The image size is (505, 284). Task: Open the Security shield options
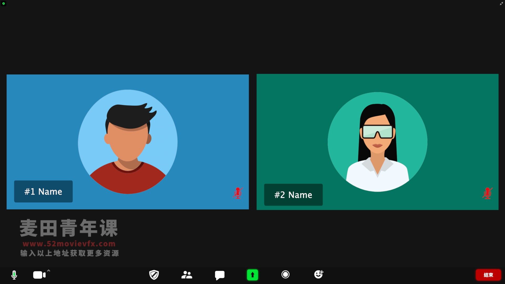coord(154,275)
